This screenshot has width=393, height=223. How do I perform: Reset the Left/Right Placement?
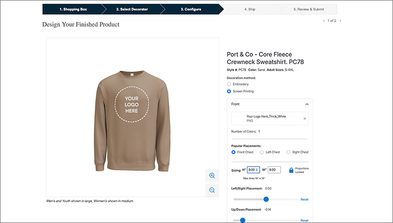(304, 199)
